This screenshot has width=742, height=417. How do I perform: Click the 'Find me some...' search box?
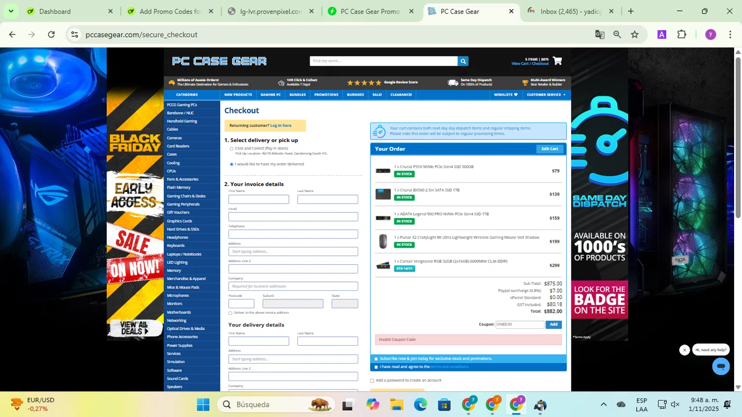(x=383, y=61)
